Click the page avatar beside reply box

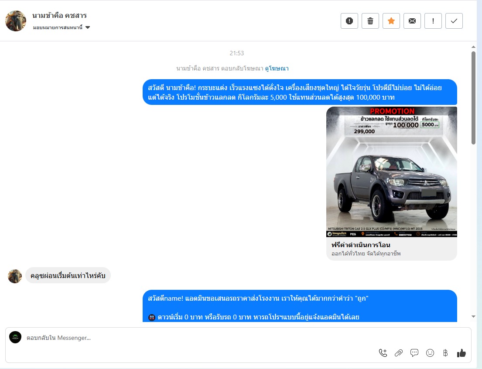(x=15, y=337)
